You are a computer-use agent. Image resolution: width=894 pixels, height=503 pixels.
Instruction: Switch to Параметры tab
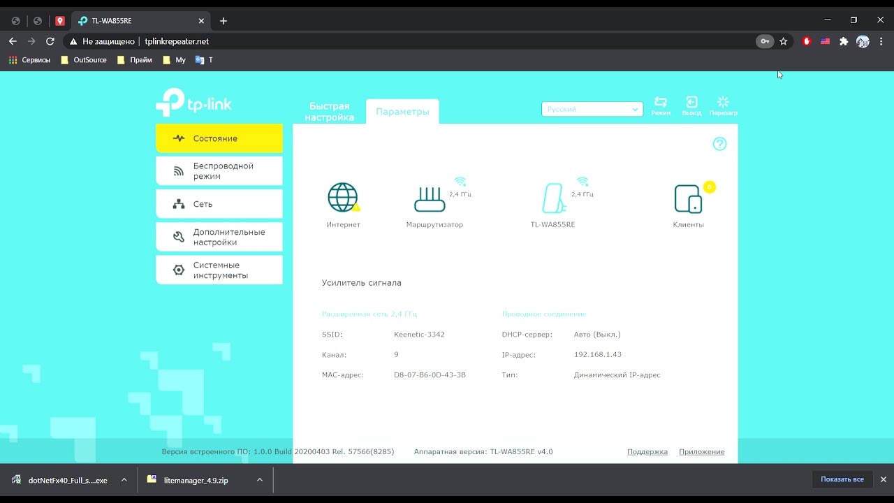(402, 112)
